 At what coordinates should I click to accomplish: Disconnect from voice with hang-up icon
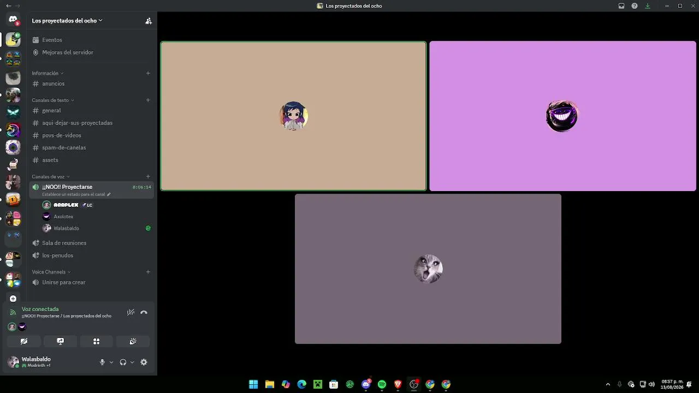click(x=144, y=313)
